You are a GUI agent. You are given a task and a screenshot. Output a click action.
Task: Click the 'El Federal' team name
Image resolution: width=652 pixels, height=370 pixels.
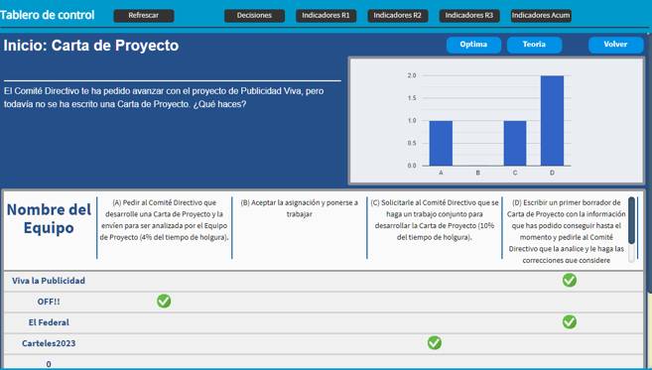pyautogui.click(x=49, y=322)
